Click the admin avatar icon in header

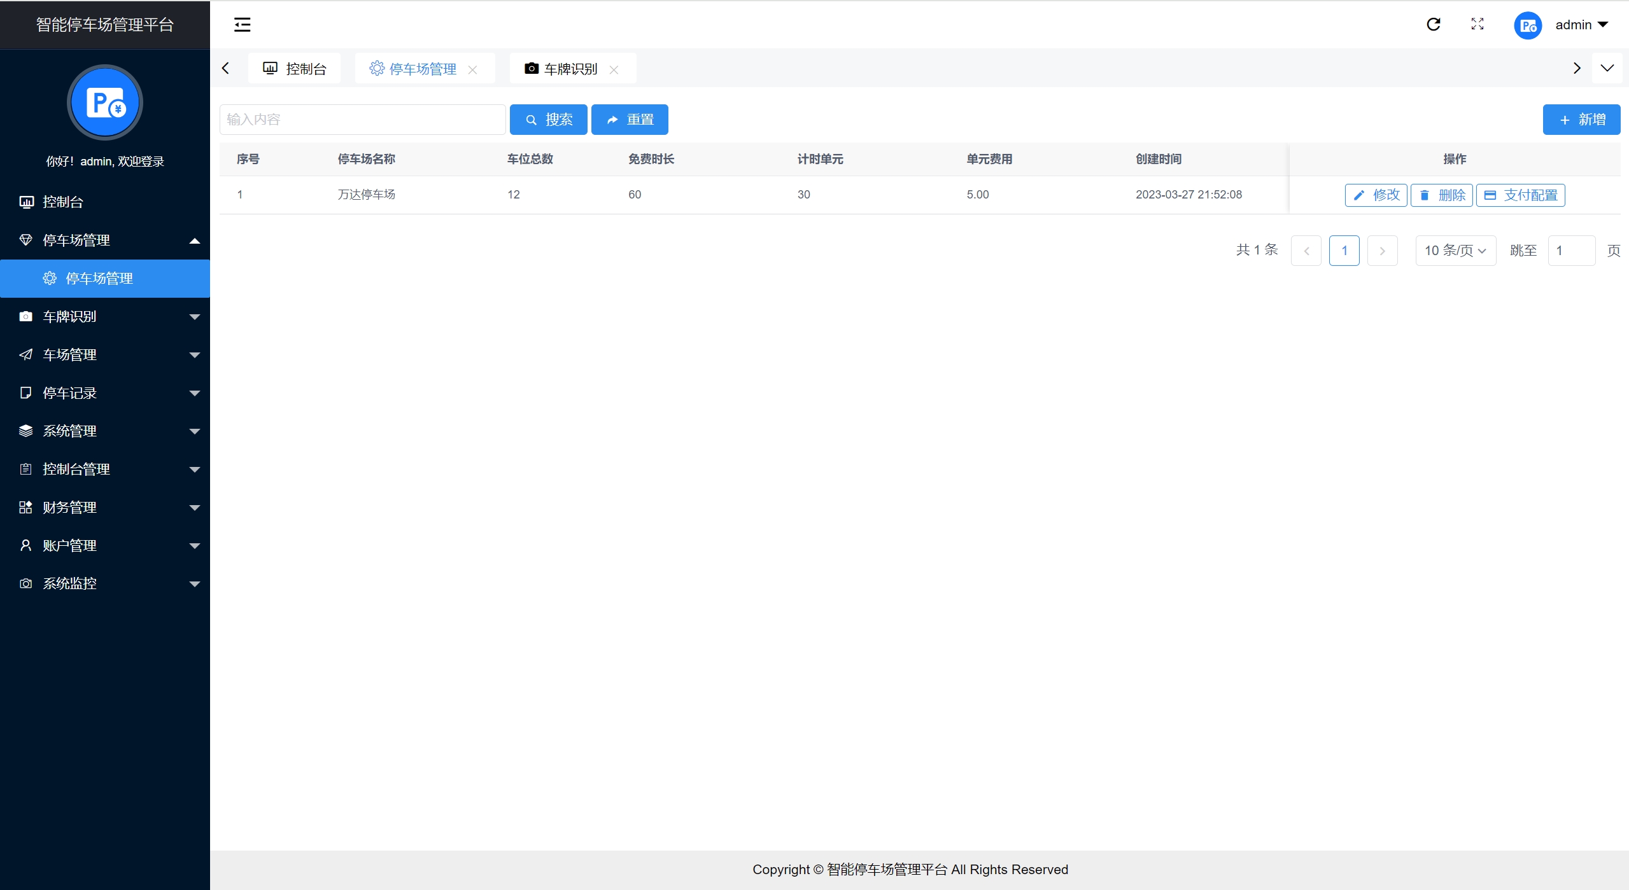(x=1527, y=25)
